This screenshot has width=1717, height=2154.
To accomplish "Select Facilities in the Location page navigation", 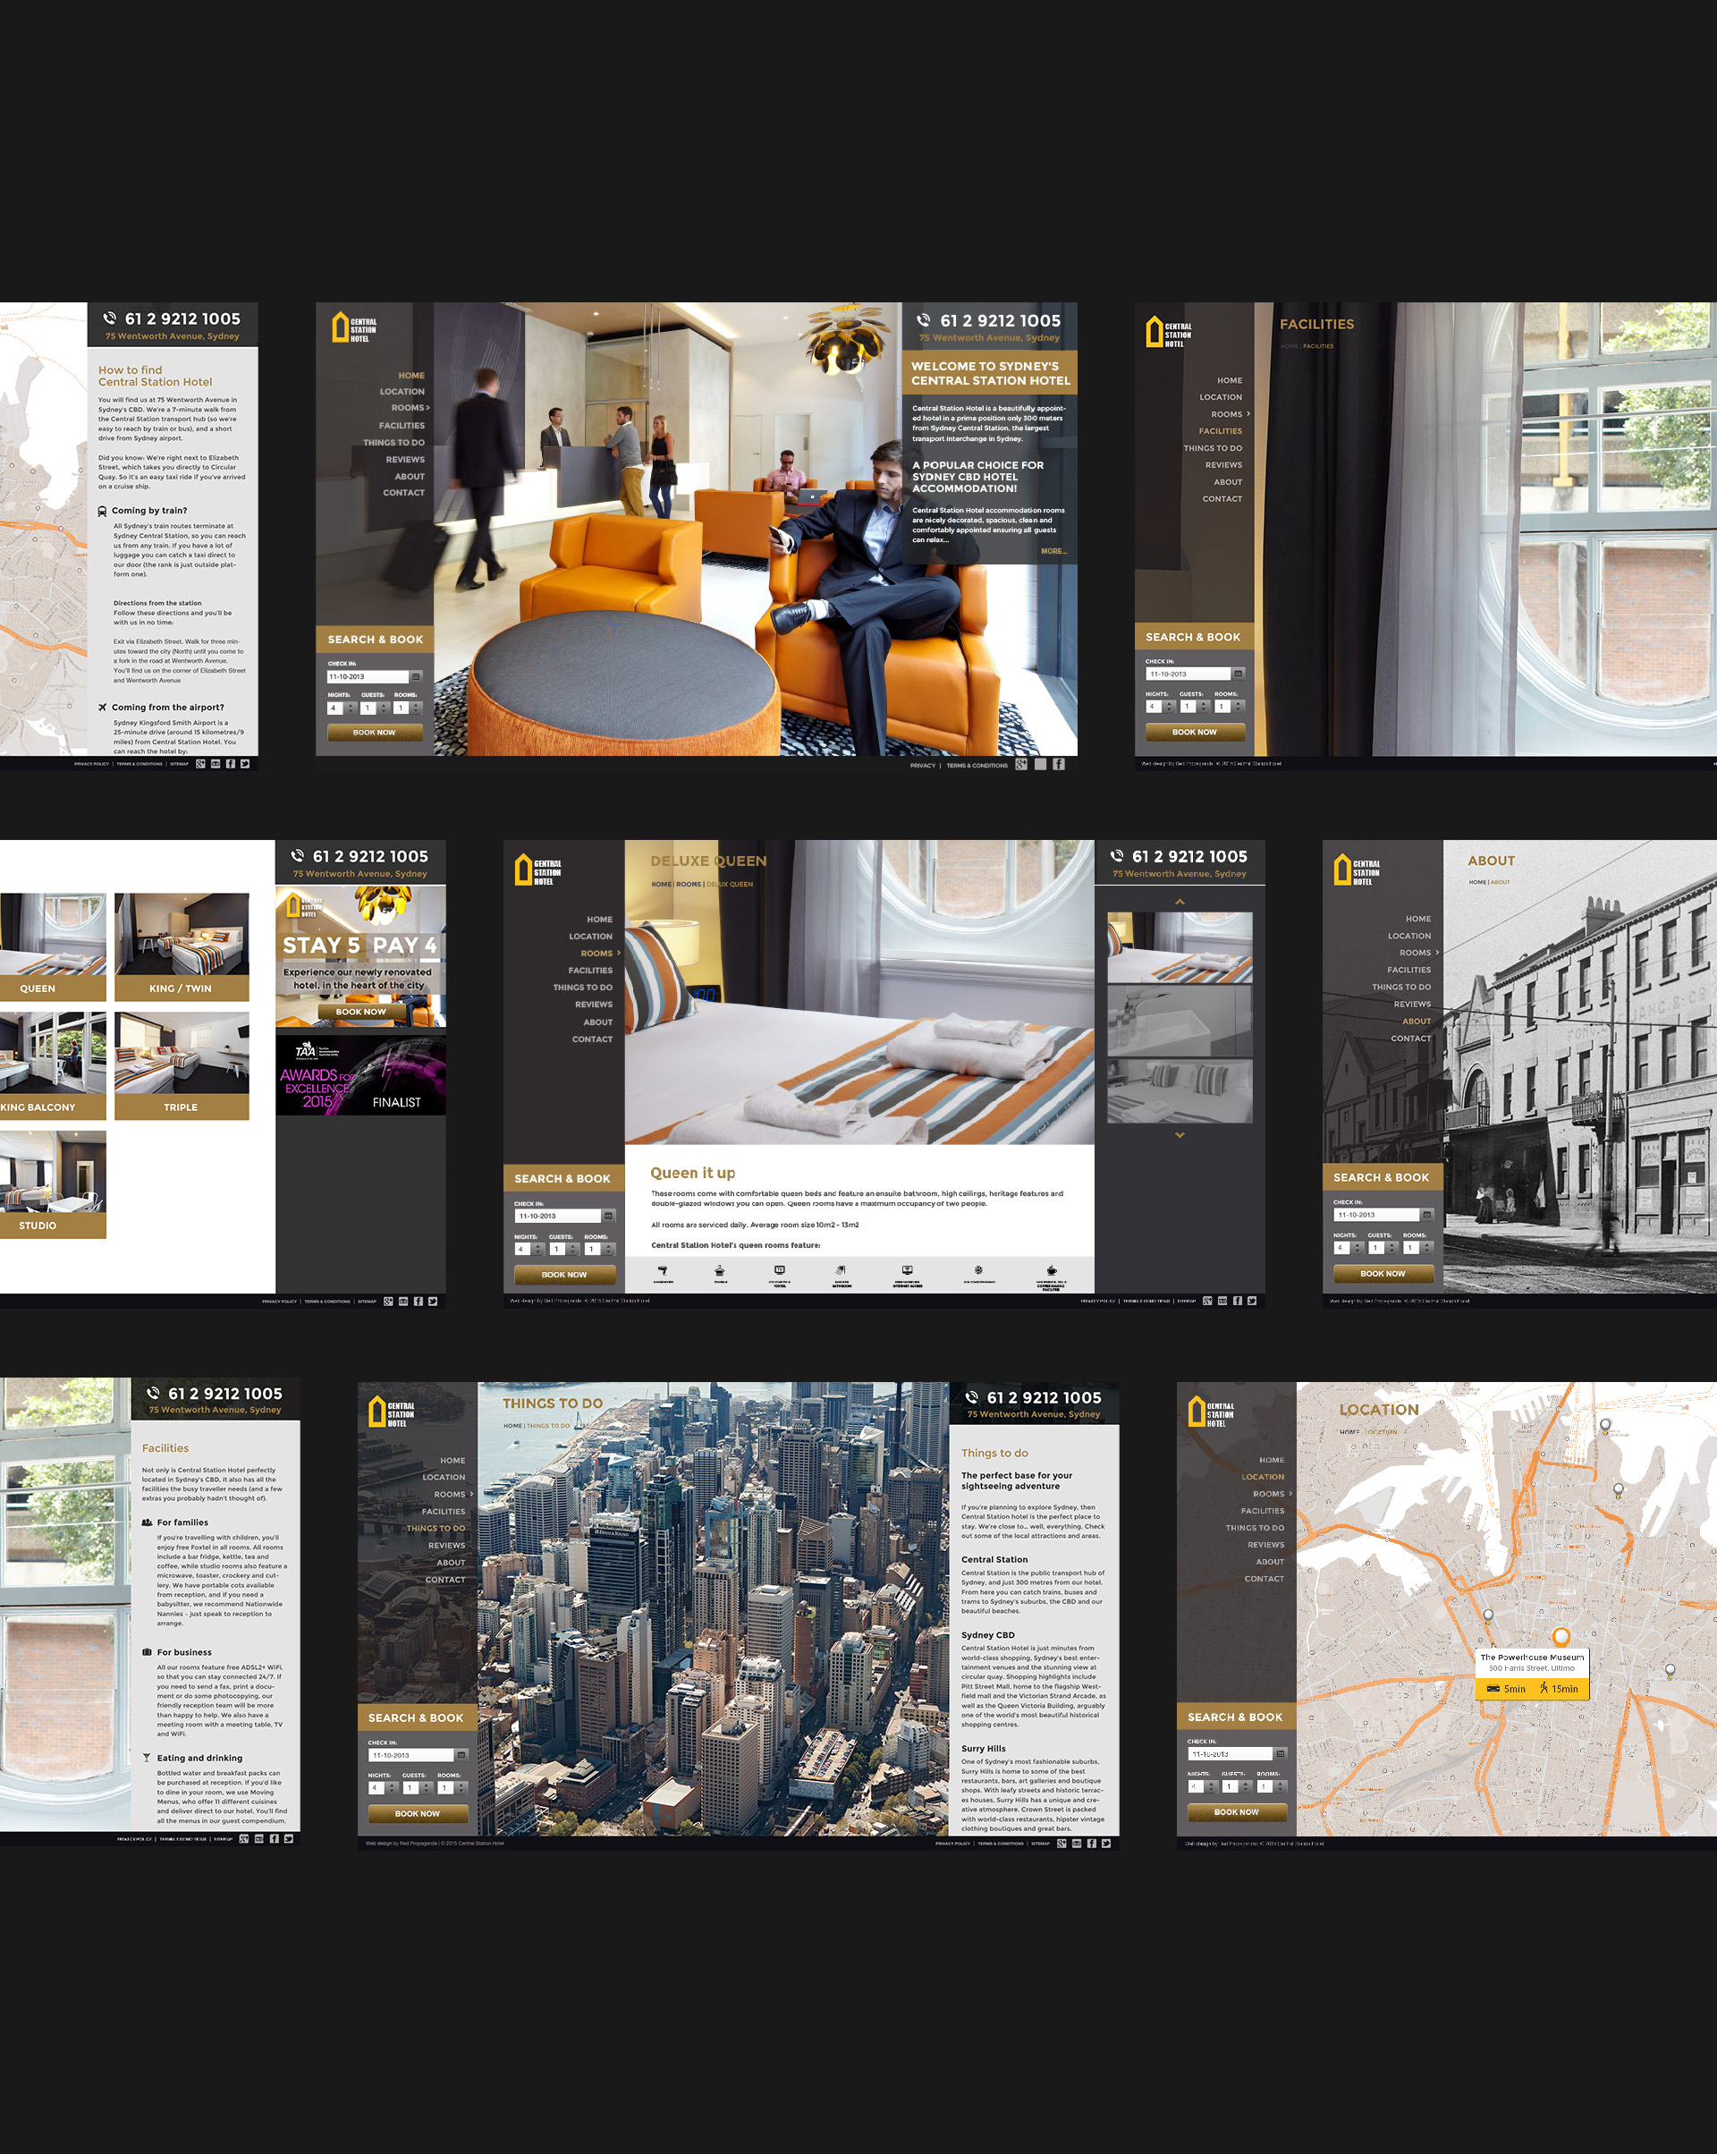I will (x=1263, y=1511).
